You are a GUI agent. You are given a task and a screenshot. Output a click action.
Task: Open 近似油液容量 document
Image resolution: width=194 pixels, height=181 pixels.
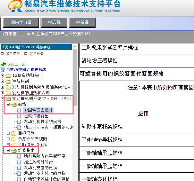36,116
